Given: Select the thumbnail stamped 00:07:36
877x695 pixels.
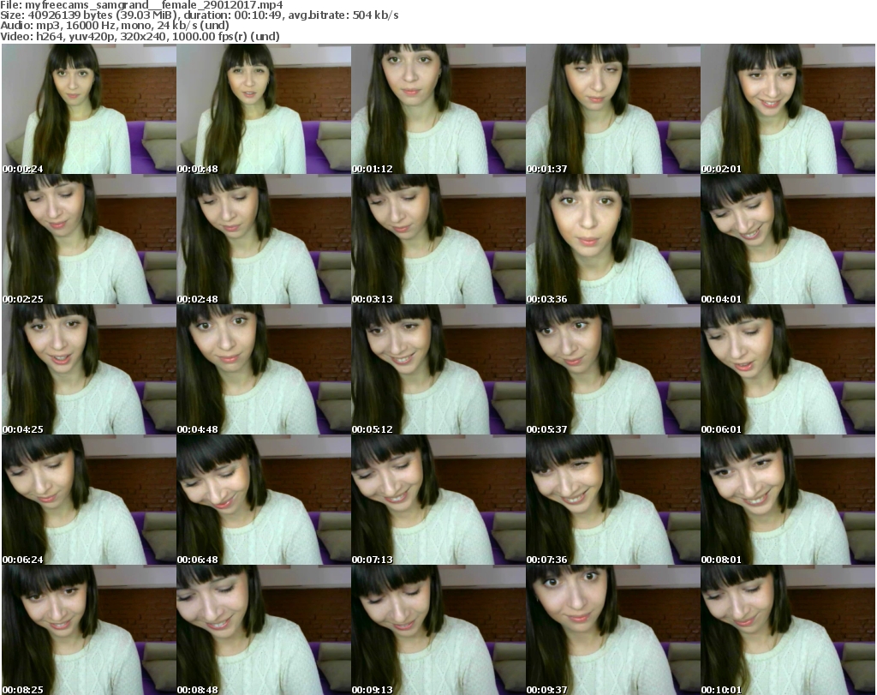Looking at the screenshot, I should click(613, 500).
